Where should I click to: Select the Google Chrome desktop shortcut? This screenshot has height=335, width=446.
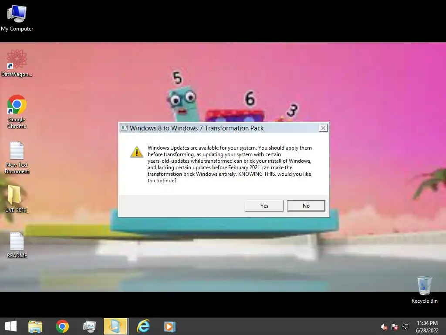click(x=17, y=112)
